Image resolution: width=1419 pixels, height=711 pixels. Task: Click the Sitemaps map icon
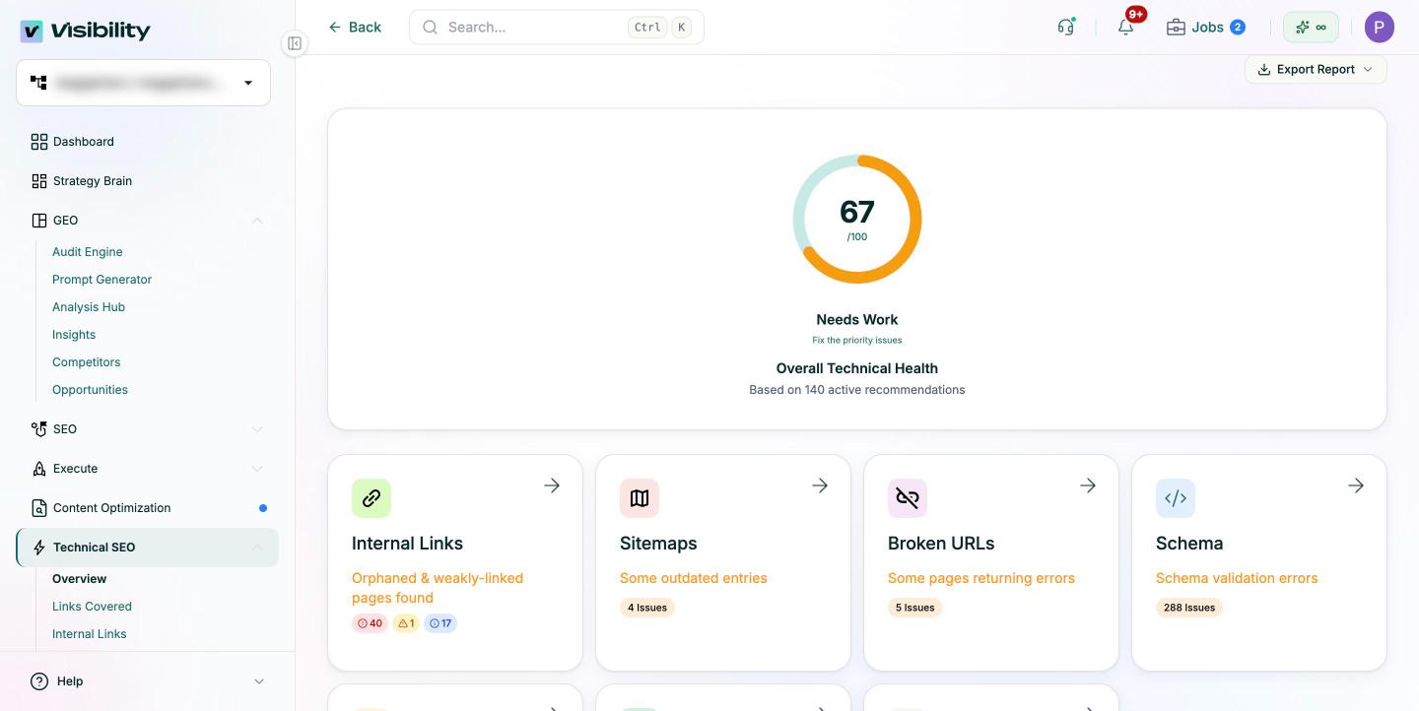tap(640, 498)
